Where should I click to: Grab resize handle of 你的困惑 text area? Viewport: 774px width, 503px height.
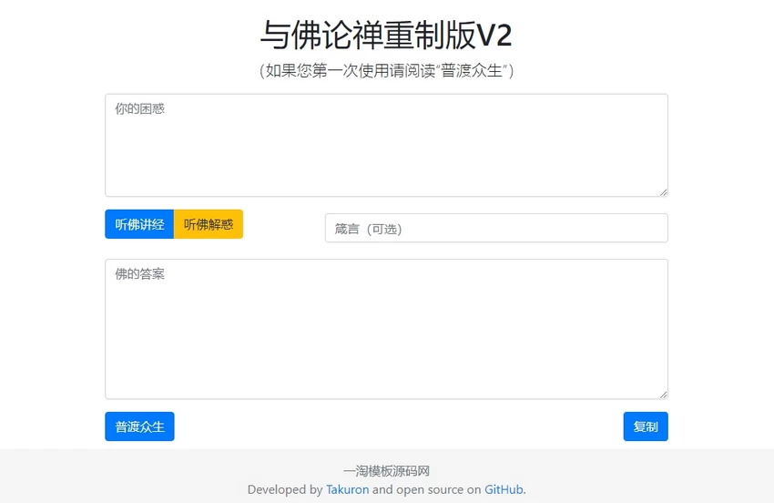click(664, 192)
